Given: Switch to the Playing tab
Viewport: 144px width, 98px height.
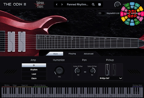Looking at the screenshot, I should (72, 54).
